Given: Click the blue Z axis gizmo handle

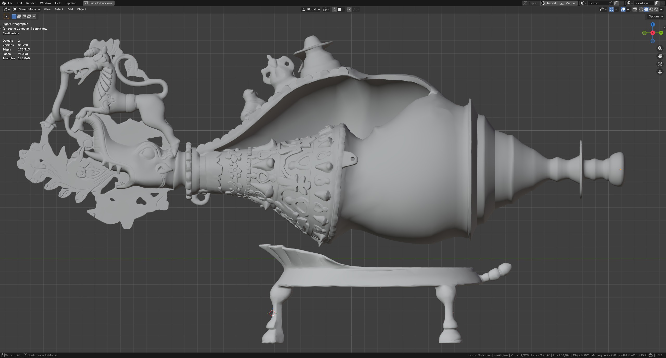Looking at the screenshot, I should coord(652,24).
